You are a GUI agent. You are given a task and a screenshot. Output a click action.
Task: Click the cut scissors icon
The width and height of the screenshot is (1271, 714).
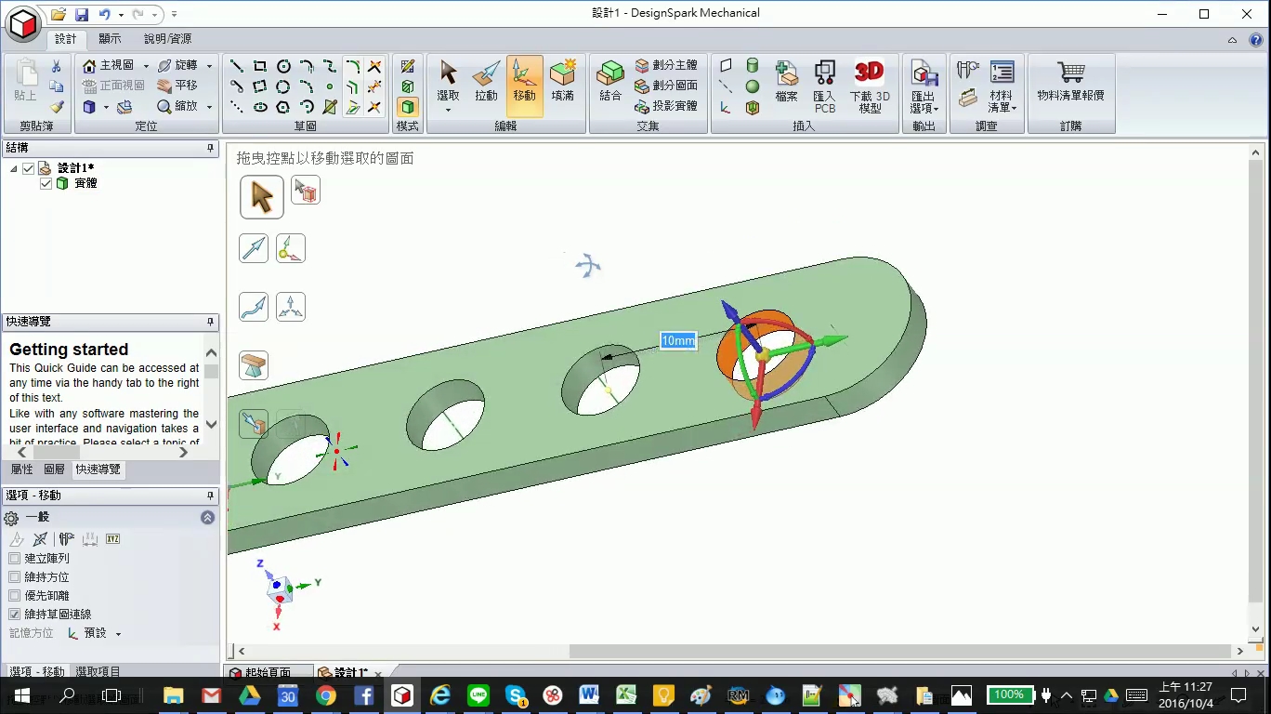56,66
